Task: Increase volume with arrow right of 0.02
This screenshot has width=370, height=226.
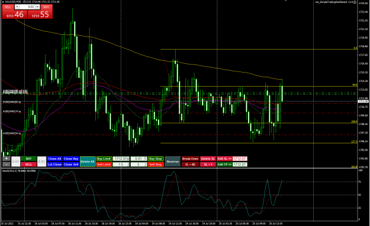Action: pyautogui.click(x=37, y=7)
